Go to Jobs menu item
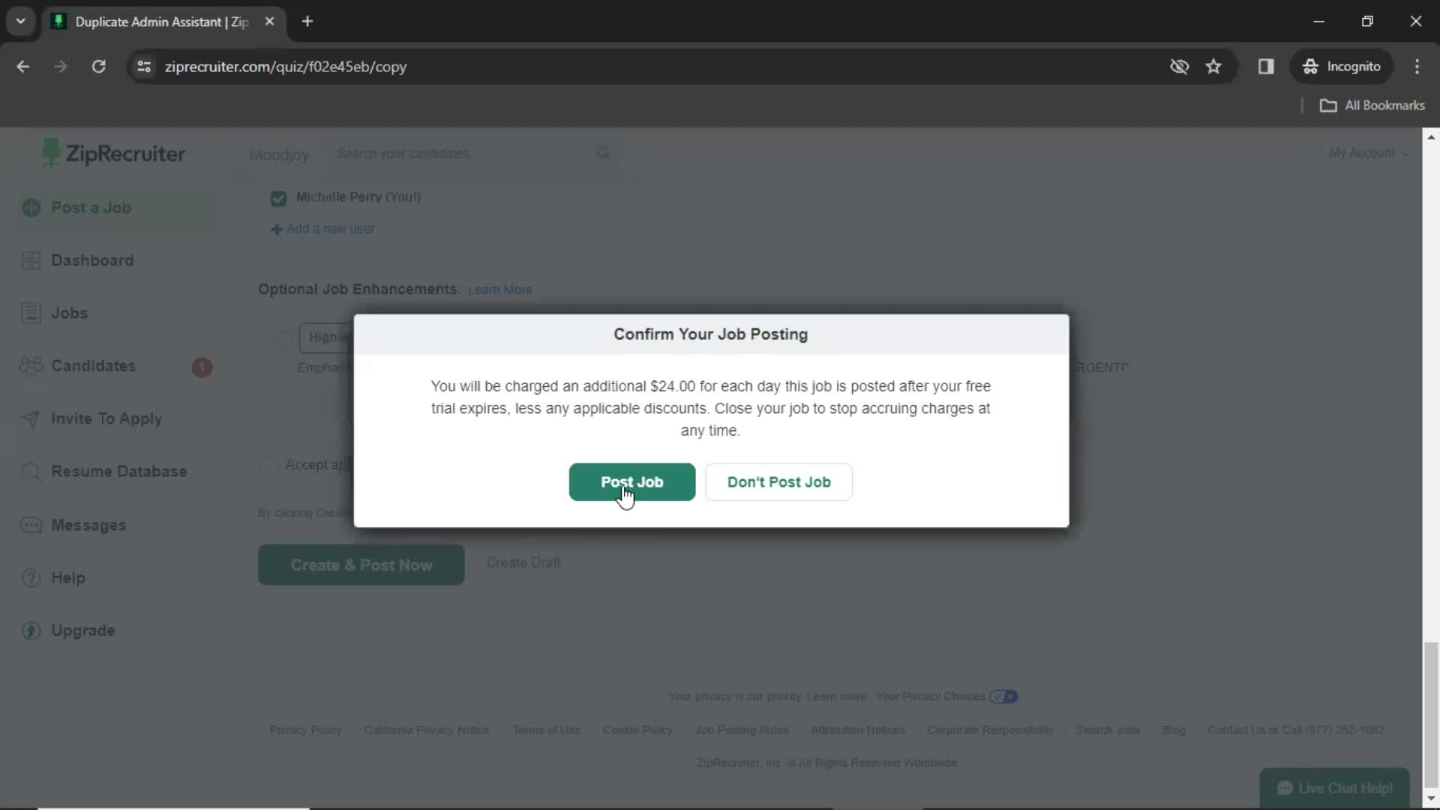Screen dimensions: 1440x810 tap(69, 313)
